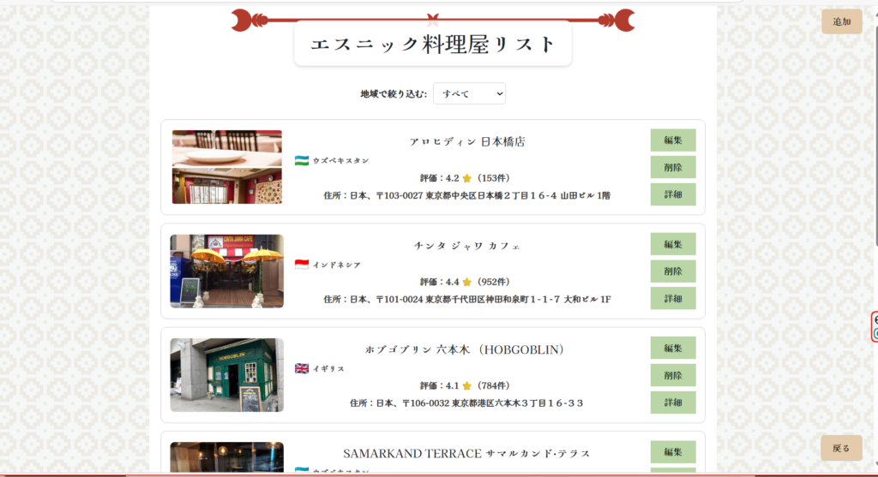Click the Indonesia flag icon

(302, 265)
